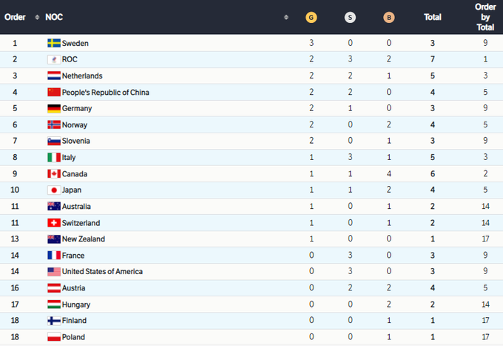
Task: Click the ROC flag icon
Action: pyautogui.click(x=53, y=59)
